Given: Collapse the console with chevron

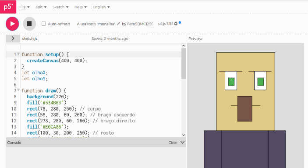Looking at the screenshot, I should tap(183, 142).
